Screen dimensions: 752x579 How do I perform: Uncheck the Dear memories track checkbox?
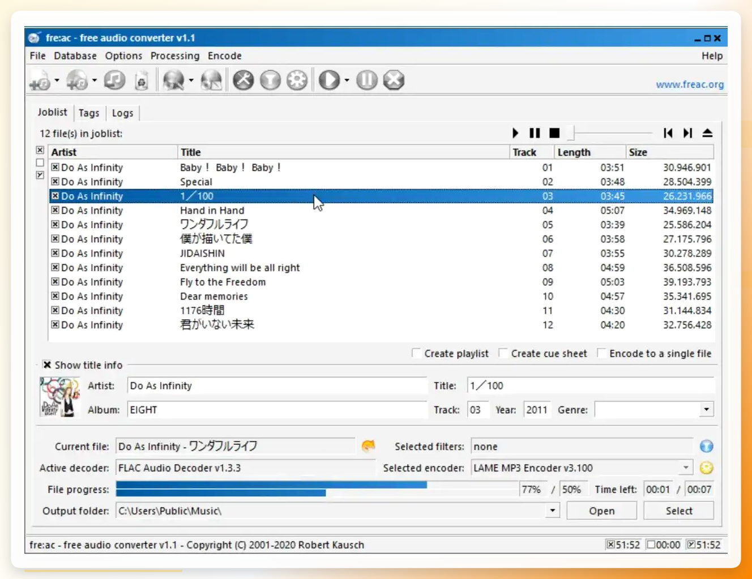click(x=55, y=296)
